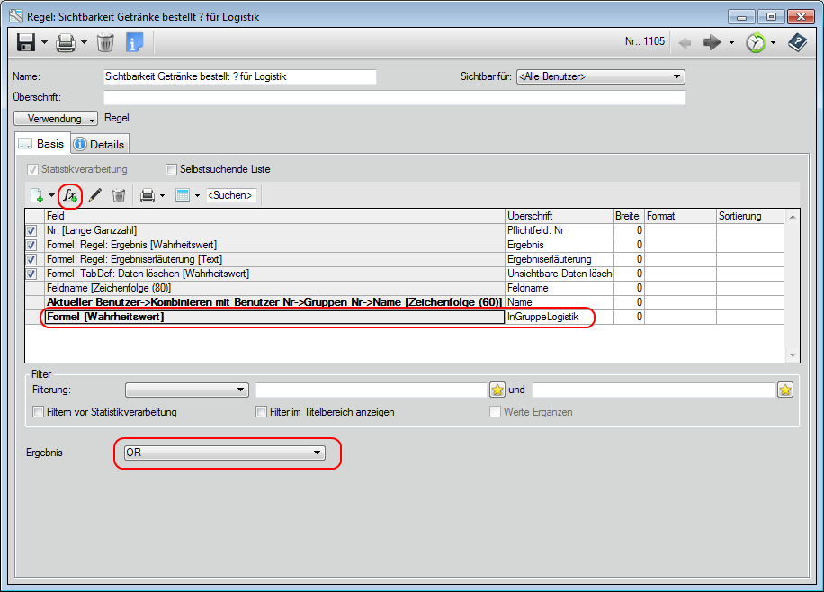Open the Sichtbar für dropdown
824x592 pixels.
pos(600,77)
